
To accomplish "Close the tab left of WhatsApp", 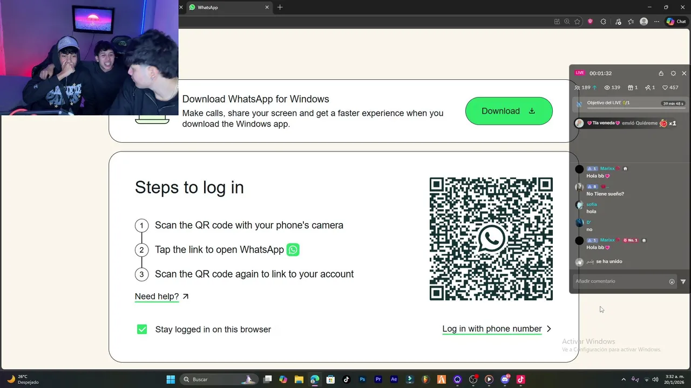I will click(181, 8).
